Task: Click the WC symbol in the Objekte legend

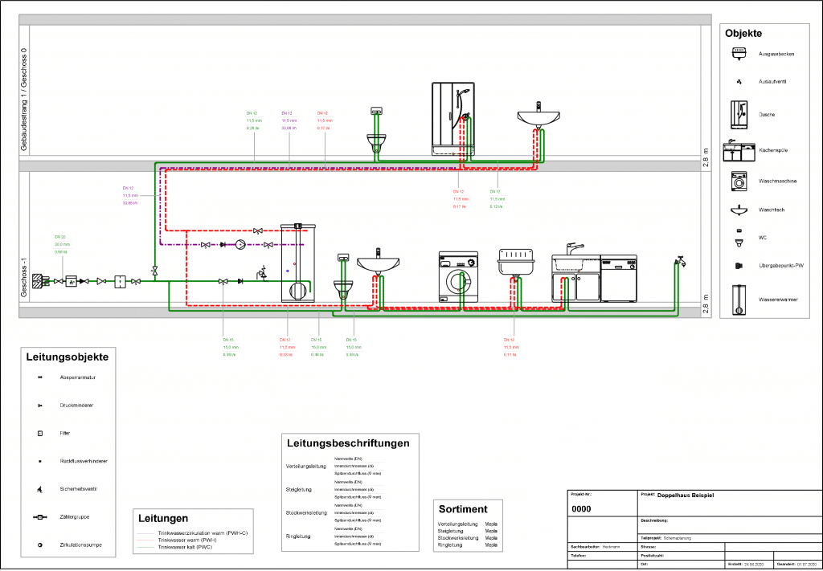Action: coord(739,238)
